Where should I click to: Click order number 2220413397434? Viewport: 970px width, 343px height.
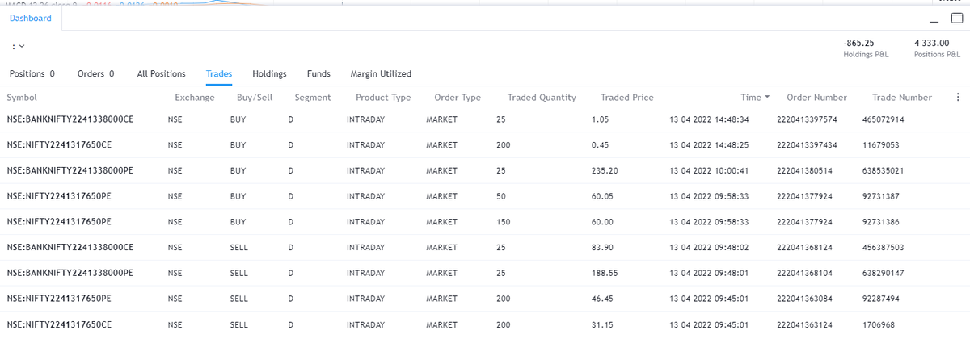[x=807, y=145]
